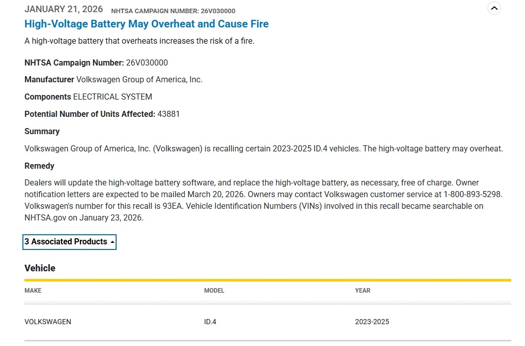Select the ID.4 model cell
This screenshot has width=525, height=346.
[x=210, y=322]
